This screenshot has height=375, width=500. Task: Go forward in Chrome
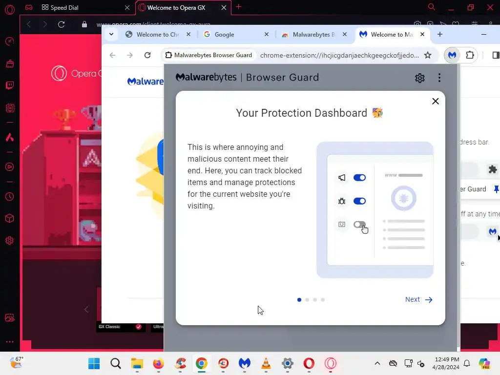pos(130,55)
